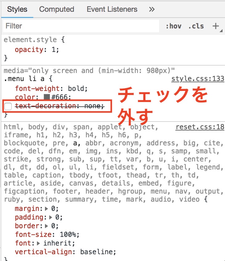Viewport: 225px width, 261px height.
Task: Click the vertical-align property name
Action: point(43,252)
